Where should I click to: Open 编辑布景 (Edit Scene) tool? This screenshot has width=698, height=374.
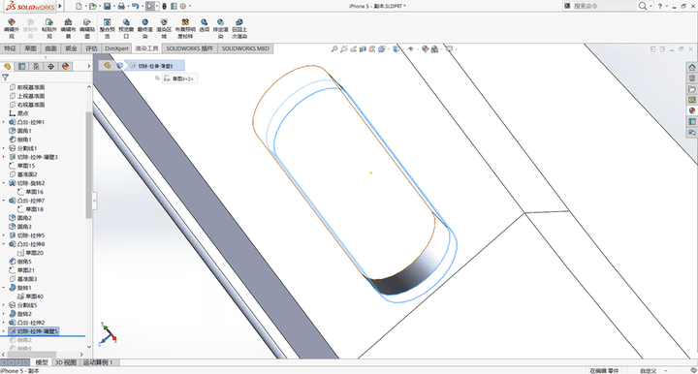point(68,28)
